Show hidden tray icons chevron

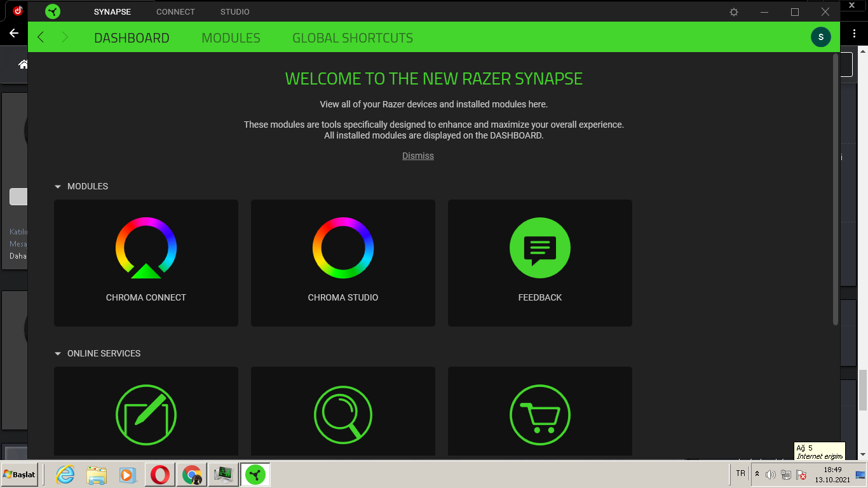[757, 474]
